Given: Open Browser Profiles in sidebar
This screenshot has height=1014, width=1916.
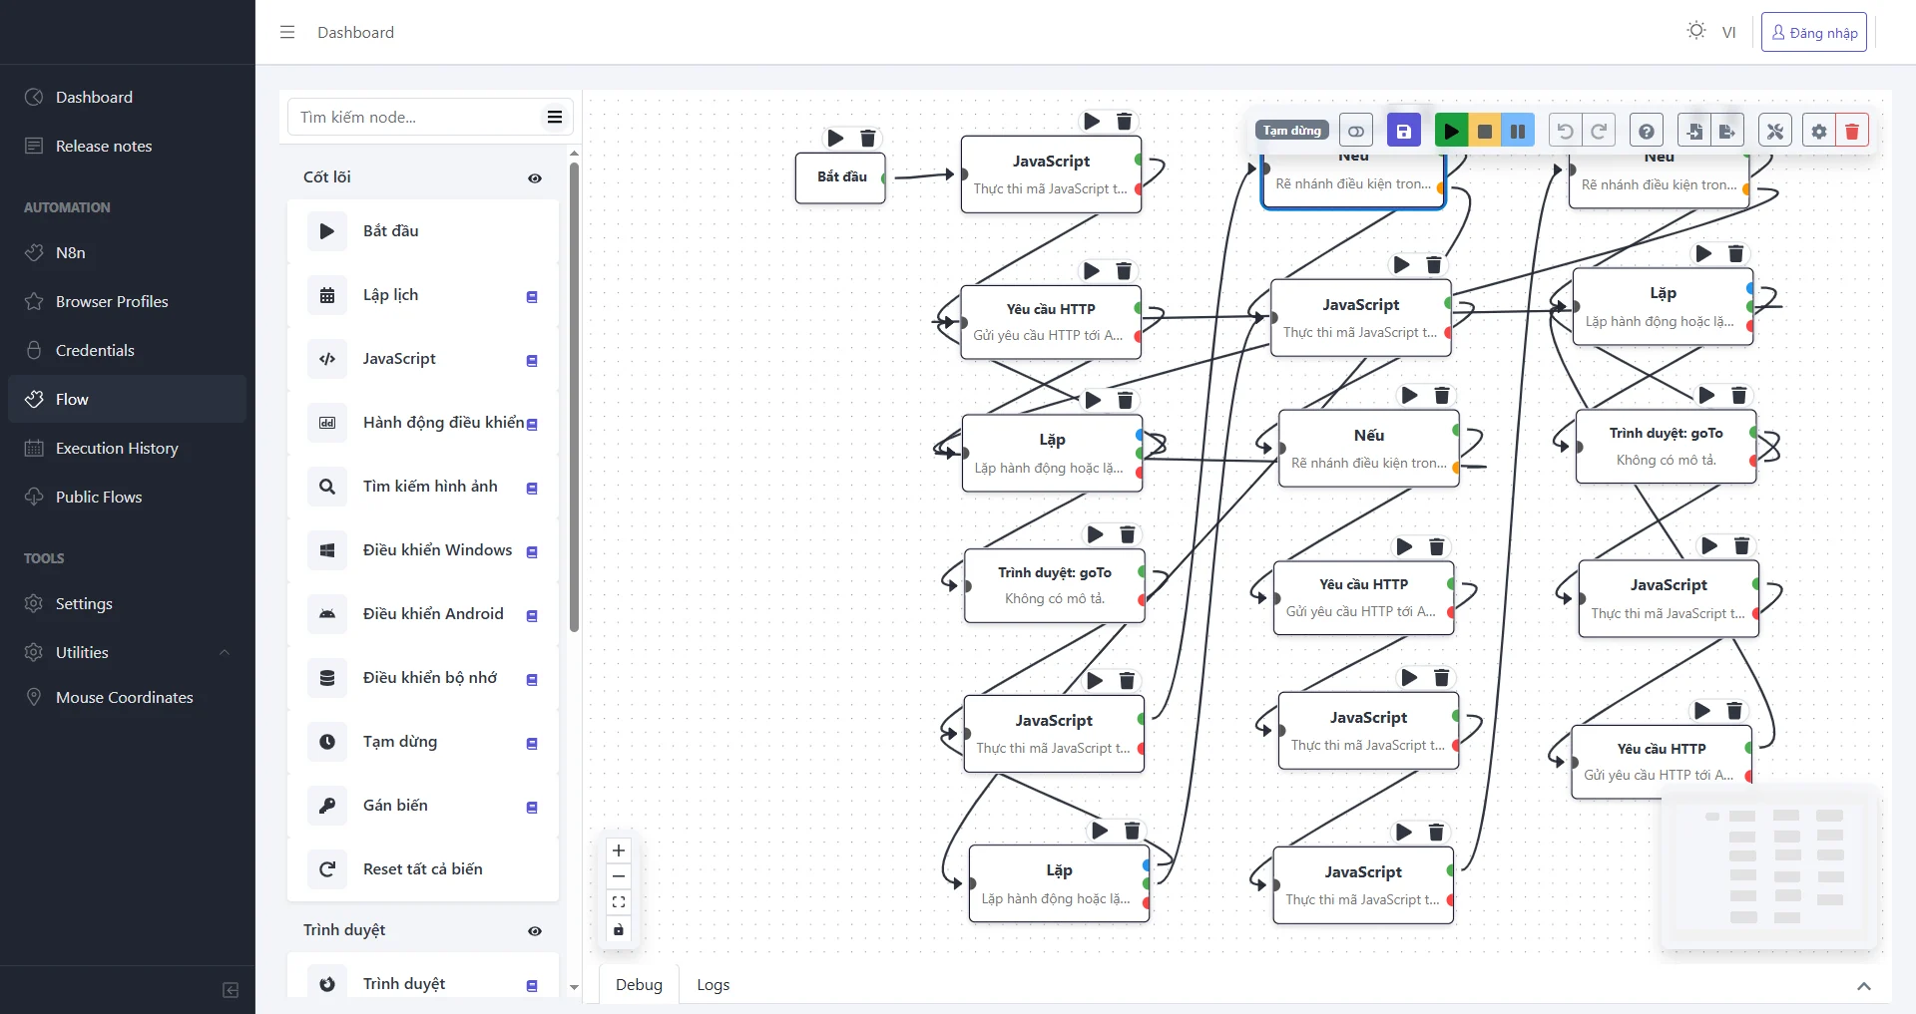Looking at the screenshot, I should click(x=128, y=301).
